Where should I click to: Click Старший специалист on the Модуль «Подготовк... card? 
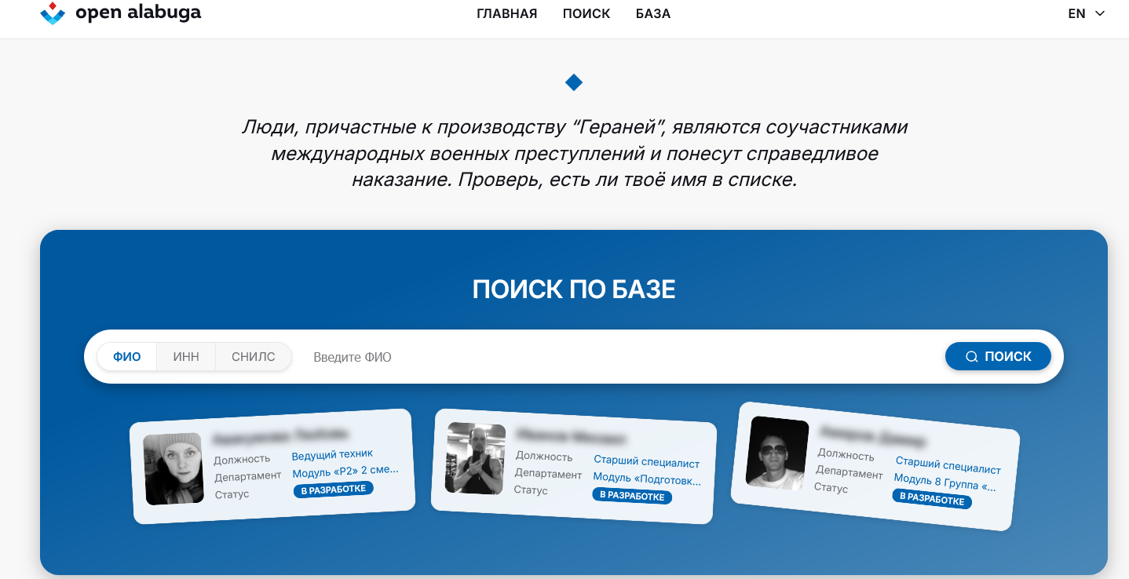coord(646,461)
